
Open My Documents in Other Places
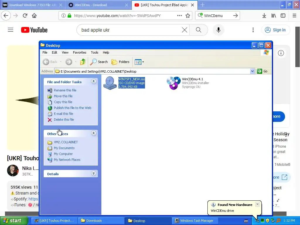coord(64,148)
